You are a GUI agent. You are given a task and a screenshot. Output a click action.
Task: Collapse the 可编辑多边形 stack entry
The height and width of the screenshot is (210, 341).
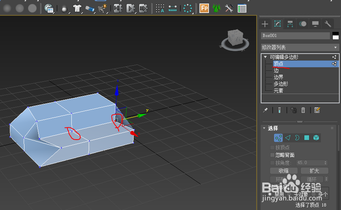click(x=265, y=57)
